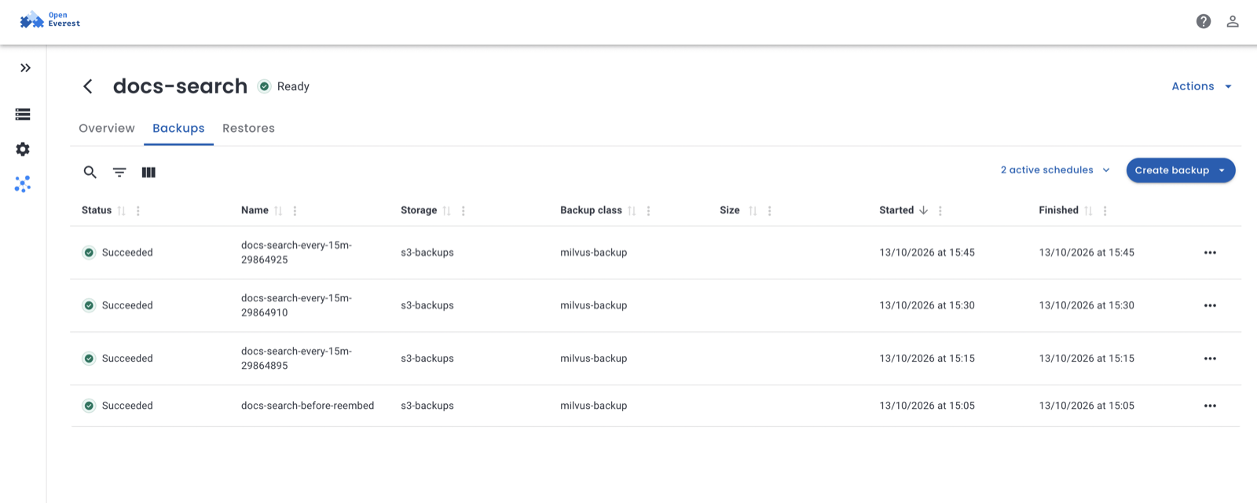This screenshot has height=503, width=1257.
Task: Click started time 13/10/2026 at 15:30
Action: point(927,305)
